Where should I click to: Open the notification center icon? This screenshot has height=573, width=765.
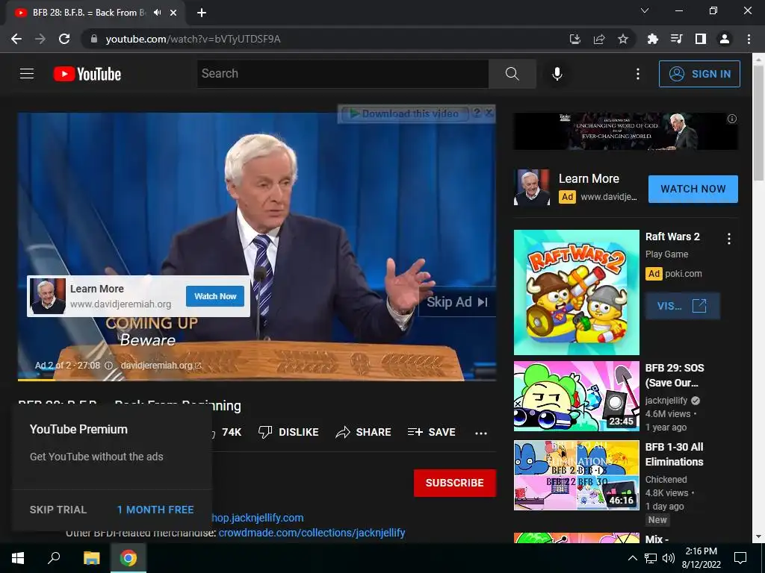[740, 558]
